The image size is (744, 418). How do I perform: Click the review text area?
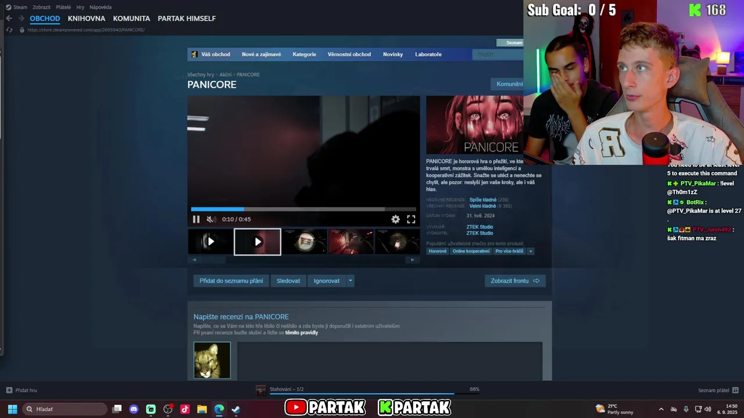[389, 361]
